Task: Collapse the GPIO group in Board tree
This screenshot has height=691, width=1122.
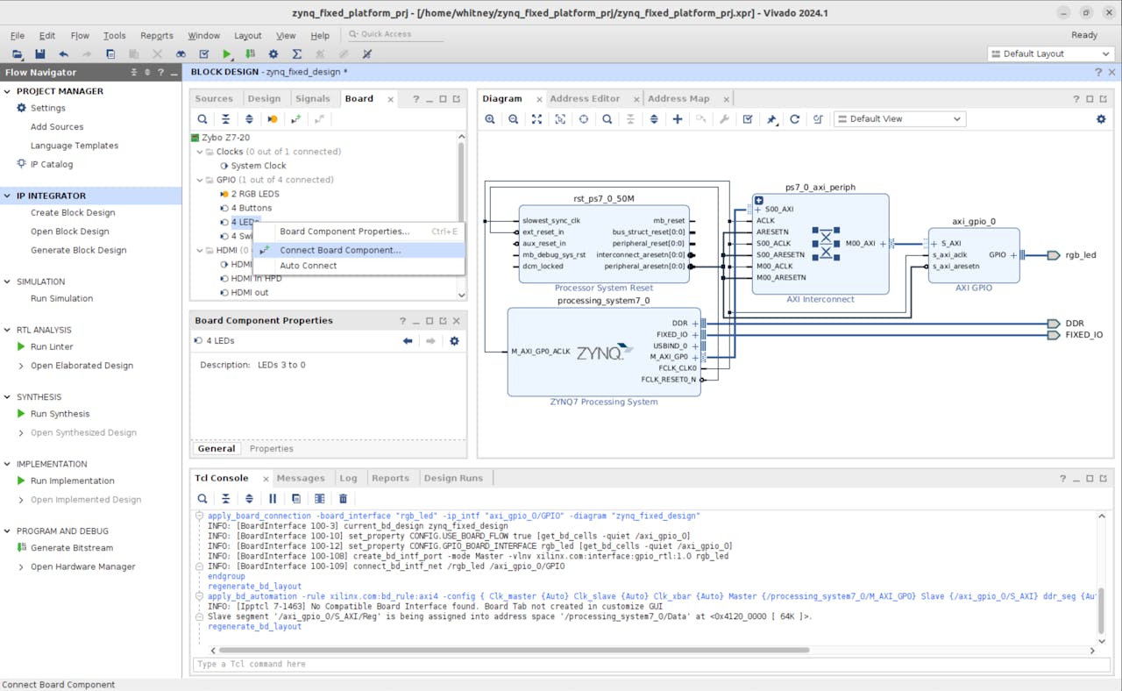Action: point(200,180)
